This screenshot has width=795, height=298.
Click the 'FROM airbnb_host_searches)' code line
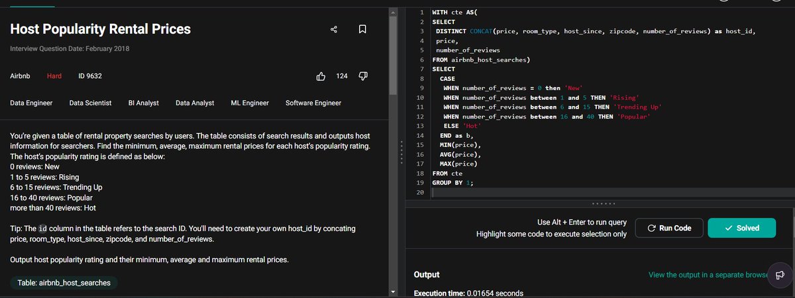pos(482,60)
